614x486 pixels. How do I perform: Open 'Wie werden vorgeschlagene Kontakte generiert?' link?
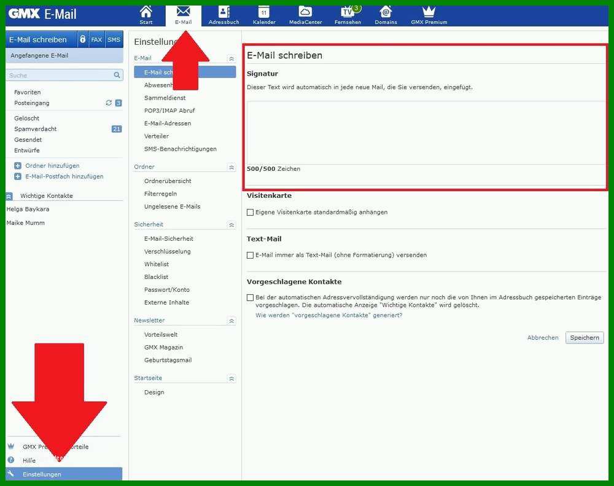click(329, 315)
